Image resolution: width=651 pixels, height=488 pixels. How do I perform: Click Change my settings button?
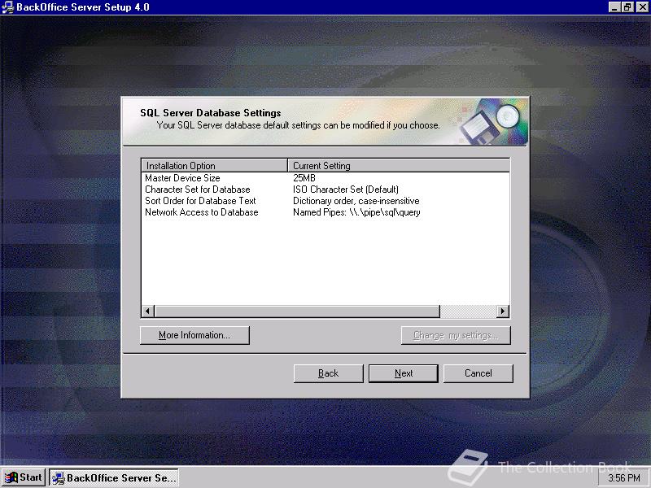click(456, 335)
